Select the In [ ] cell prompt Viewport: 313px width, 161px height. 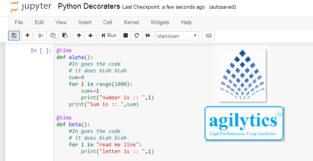pyautogui.click(x=41, y=51)
